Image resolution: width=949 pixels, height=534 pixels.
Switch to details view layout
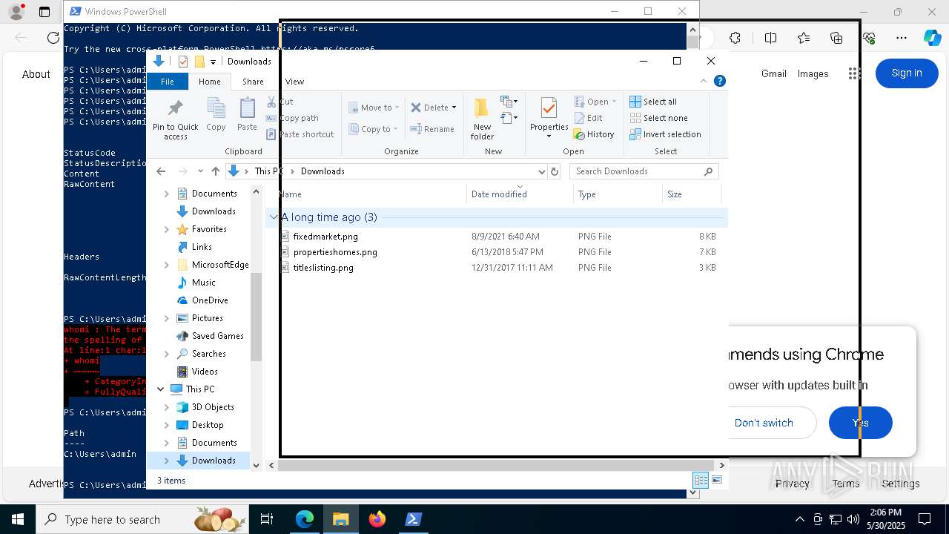[x=700, y=480]
